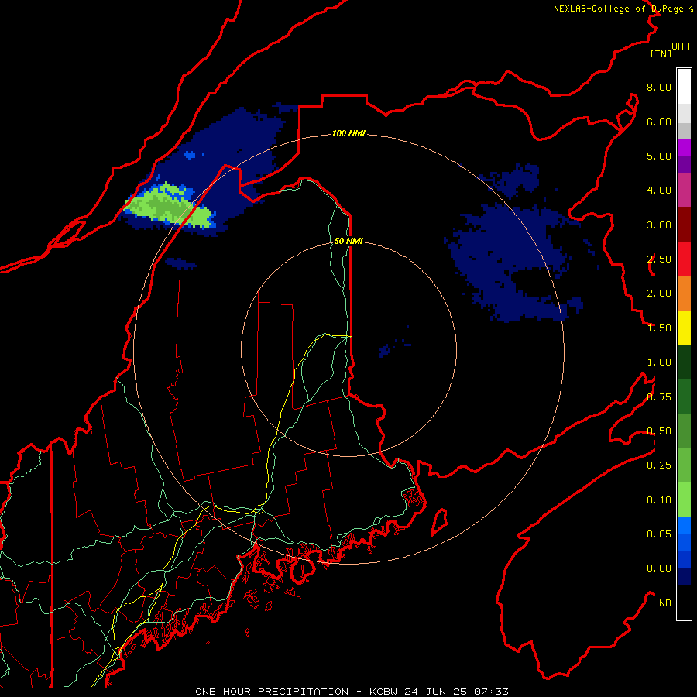Select the 6.00 scale value

click(x=659, y=122)
